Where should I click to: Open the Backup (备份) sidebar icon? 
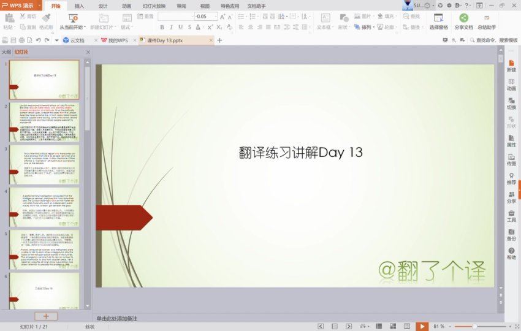pos(511,235)
